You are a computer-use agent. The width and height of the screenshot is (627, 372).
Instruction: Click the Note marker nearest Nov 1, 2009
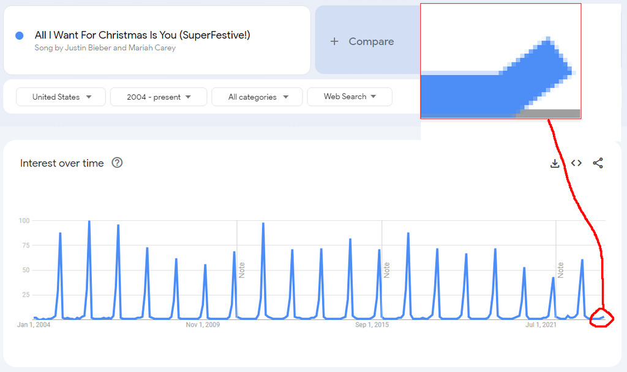click(x=241, y=270)
